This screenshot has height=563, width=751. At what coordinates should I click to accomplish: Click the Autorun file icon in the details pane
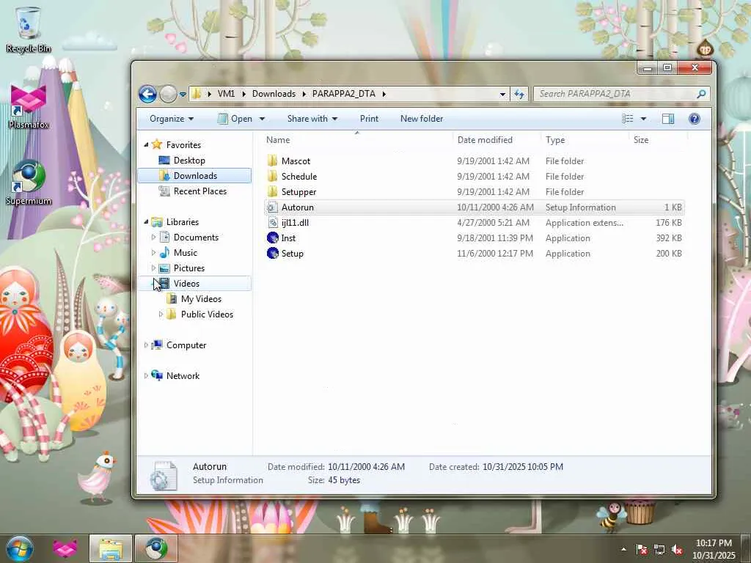[x=164, y=475]
